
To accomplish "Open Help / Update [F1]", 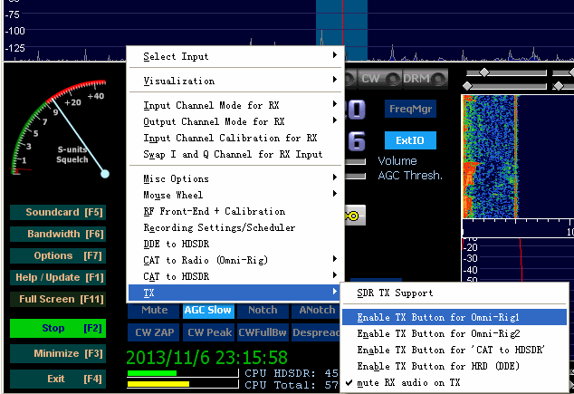I will [x=58, y=277].
